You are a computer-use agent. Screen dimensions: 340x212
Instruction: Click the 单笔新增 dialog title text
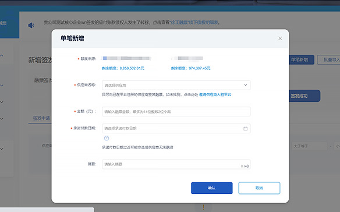(x=72, y=38)
